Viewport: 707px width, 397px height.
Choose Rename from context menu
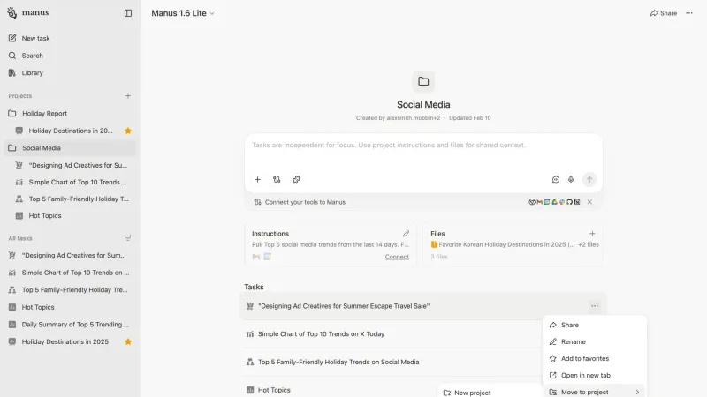pos(595,341)
